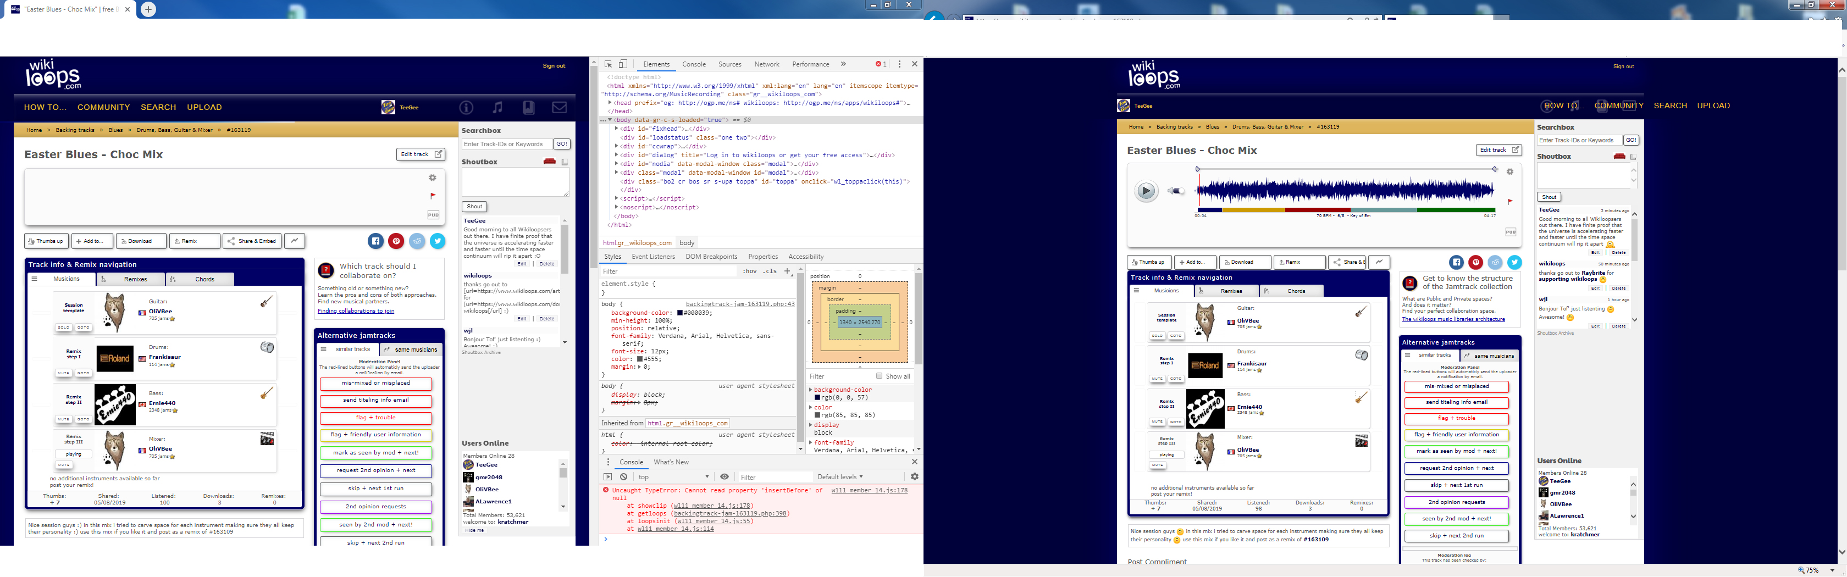Open console settings gear
Image resolution: width=1847 pixels, height=577 pixels.
tap(914, 476)
